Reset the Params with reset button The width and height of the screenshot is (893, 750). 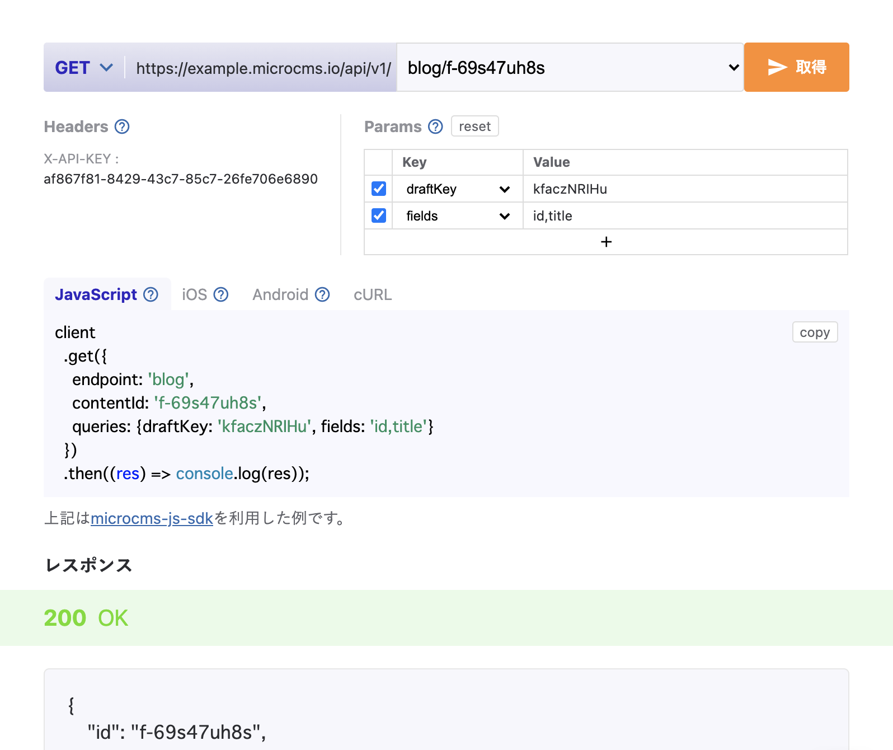(x=474, y=126)
